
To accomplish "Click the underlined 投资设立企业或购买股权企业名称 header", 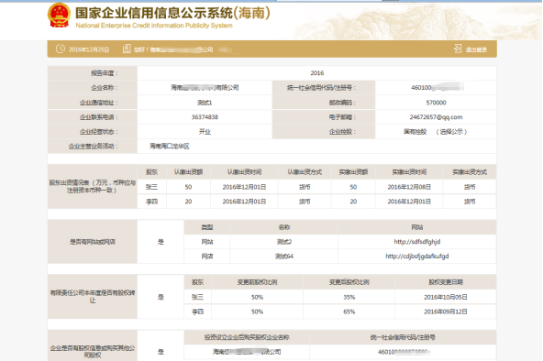I will tap(247, 337).
